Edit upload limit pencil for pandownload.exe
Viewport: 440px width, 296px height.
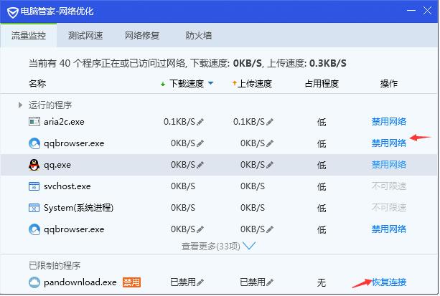click(270, 282)
